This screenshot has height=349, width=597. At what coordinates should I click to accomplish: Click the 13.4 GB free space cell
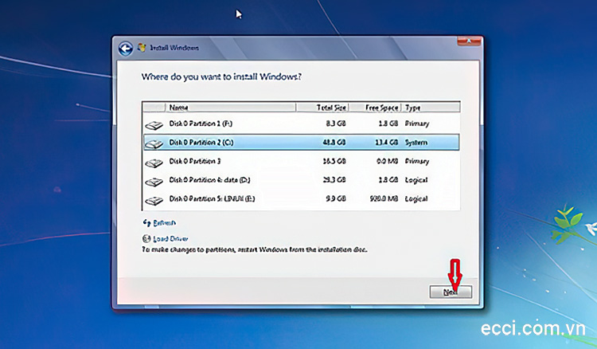[x=385, y=142]
